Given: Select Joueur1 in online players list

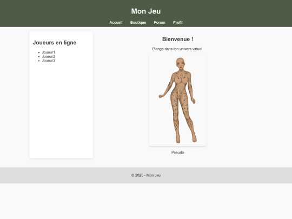Looking at the screenshot, I should click(x=49, y=52).
